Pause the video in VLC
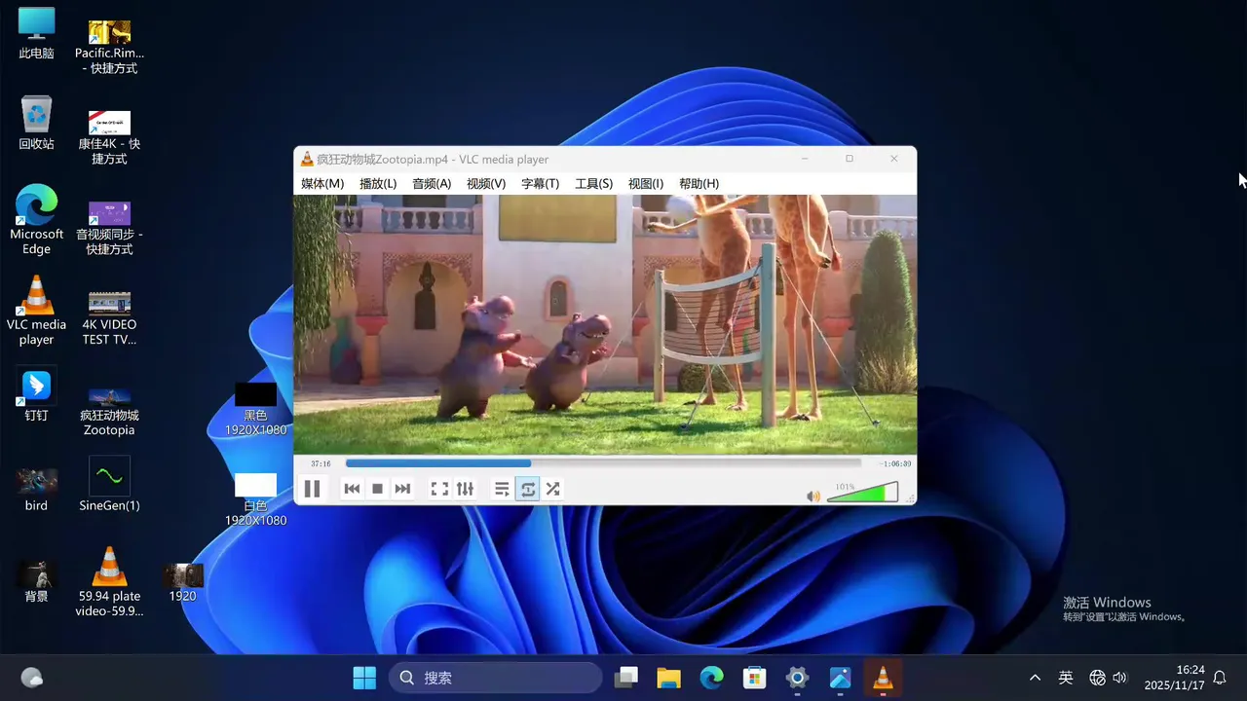Image resolution: width=1247 pixels, height=701 pixels. 312,489
